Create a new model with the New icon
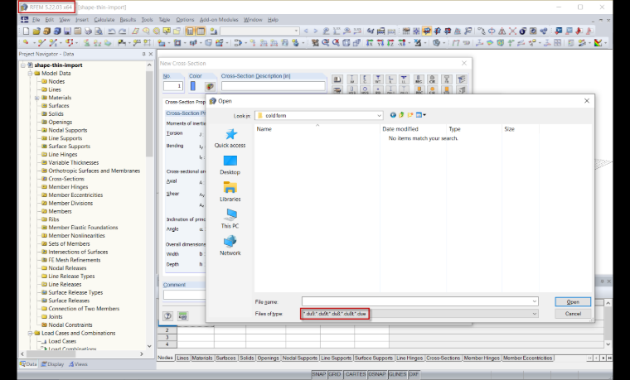This screenshot has height=380, width=630. point(27,31)
